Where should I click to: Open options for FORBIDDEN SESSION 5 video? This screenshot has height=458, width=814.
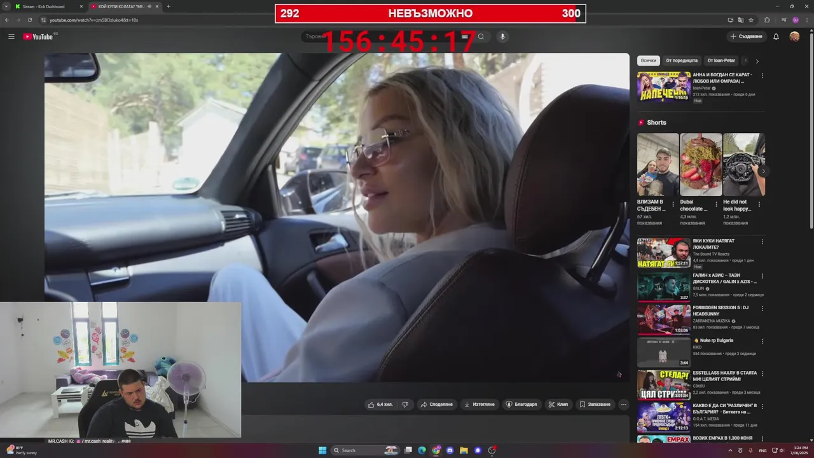(762, 309)
